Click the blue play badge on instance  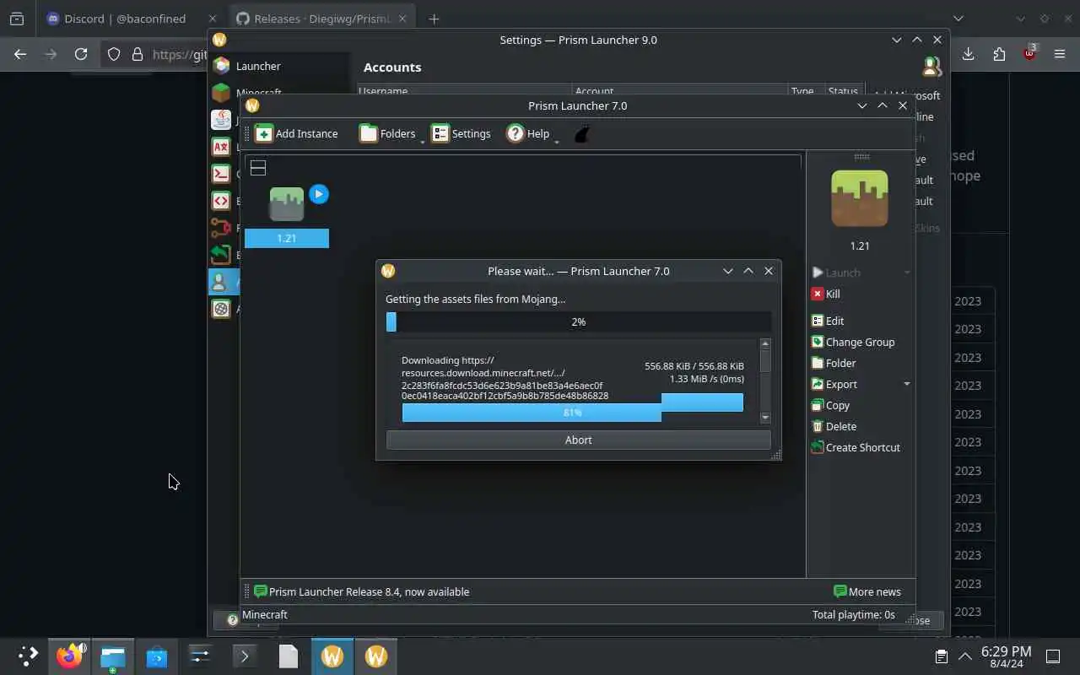(x=318, y=194)
